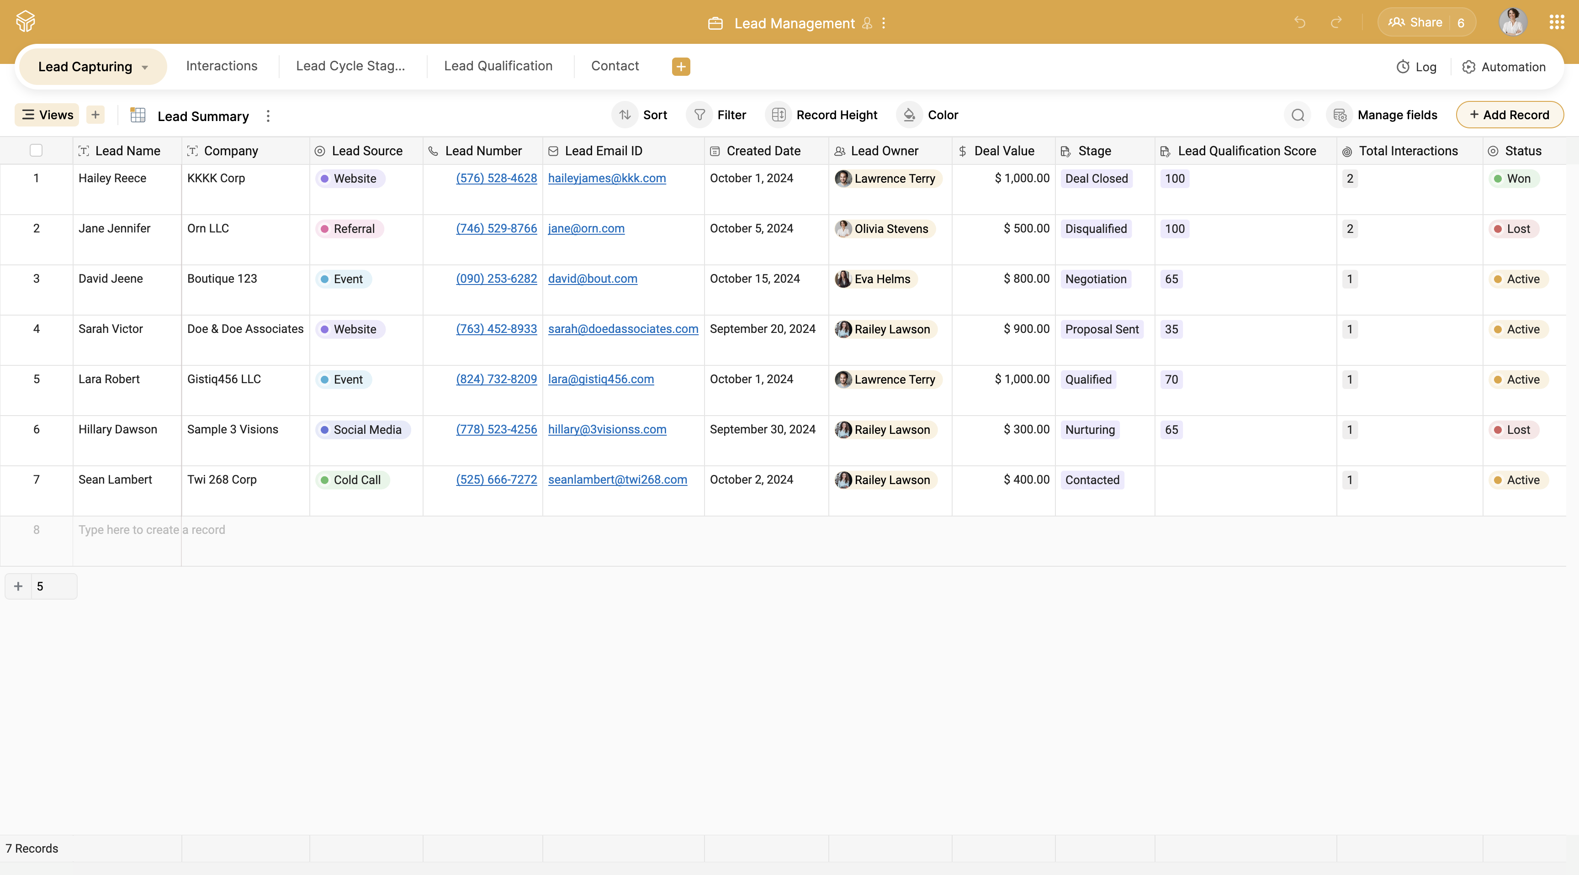Select the Lead Capturing tab
The image size is (1579, 875).
point(93,67)
